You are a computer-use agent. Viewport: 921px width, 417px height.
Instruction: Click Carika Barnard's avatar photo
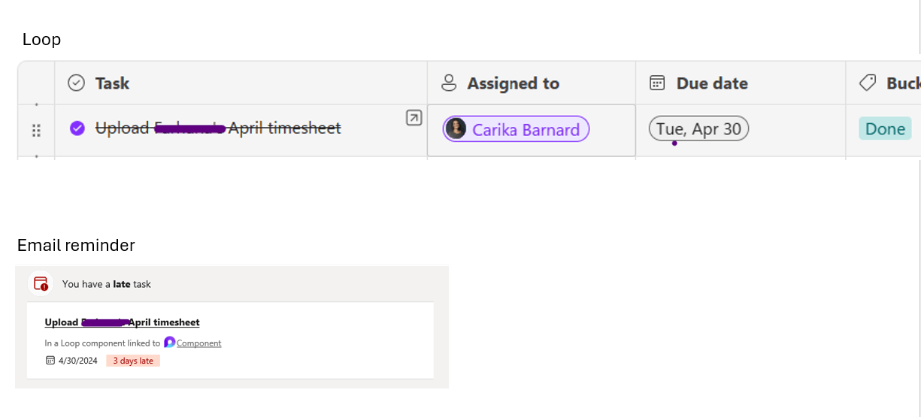coord(456,129)
